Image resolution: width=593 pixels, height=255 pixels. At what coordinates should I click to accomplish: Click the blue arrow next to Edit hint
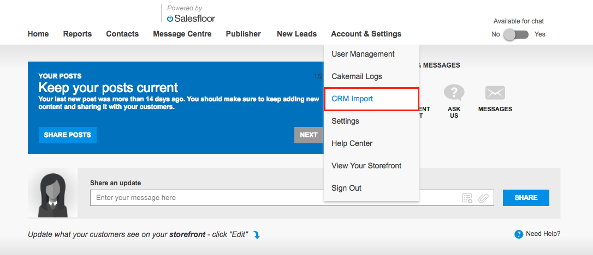click(256, 235)
